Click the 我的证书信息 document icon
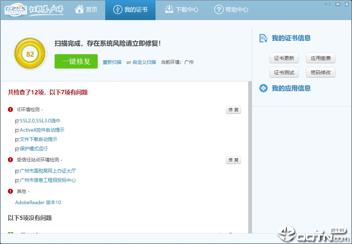 coord(263,38)
